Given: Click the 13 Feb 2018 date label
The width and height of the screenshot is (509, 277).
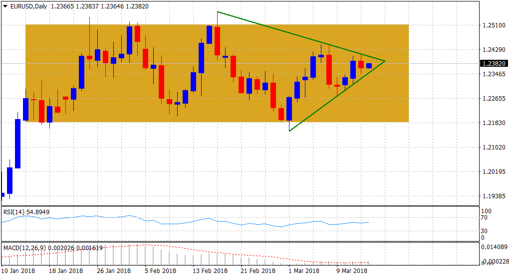Looking at the screenshot, I should 210,271.
